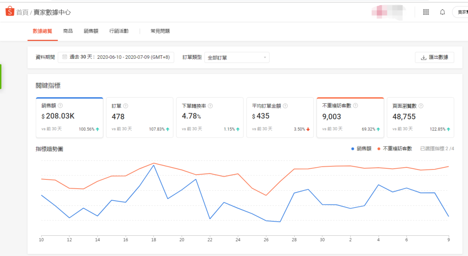
Task: Open the 全部訂單 order type dropdown
Action: (237, 58)
